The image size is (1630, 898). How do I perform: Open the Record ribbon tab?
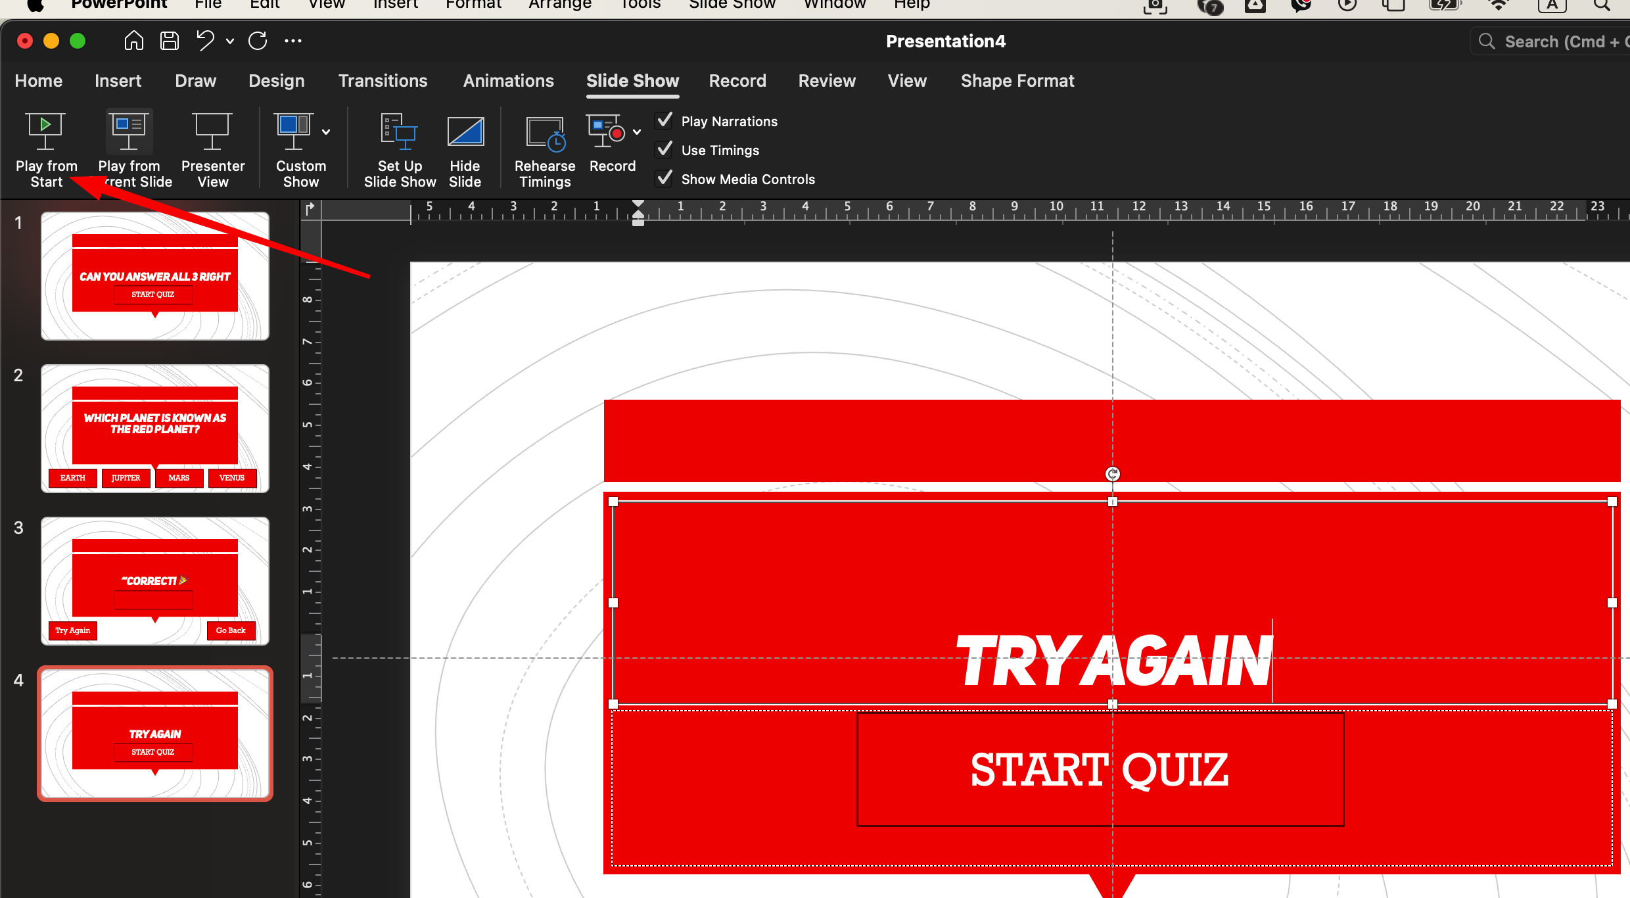737,81
